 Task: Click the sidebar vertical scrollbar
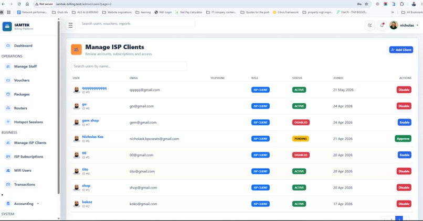click(x=59, y=108)
